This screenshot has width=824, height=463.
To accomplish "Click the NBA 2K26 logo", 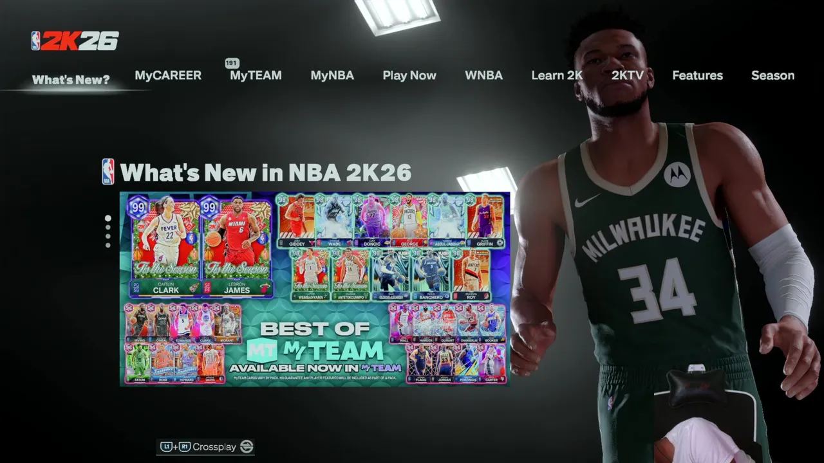I will tap(75, 41).
